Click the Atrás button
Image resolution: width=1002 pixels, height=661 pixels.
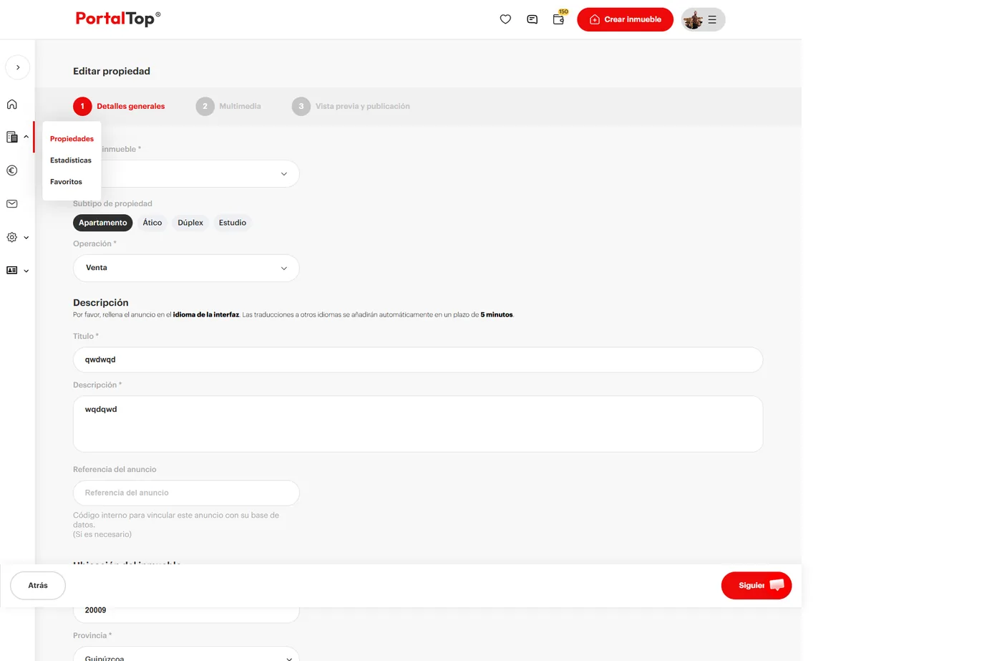[38, 586]
